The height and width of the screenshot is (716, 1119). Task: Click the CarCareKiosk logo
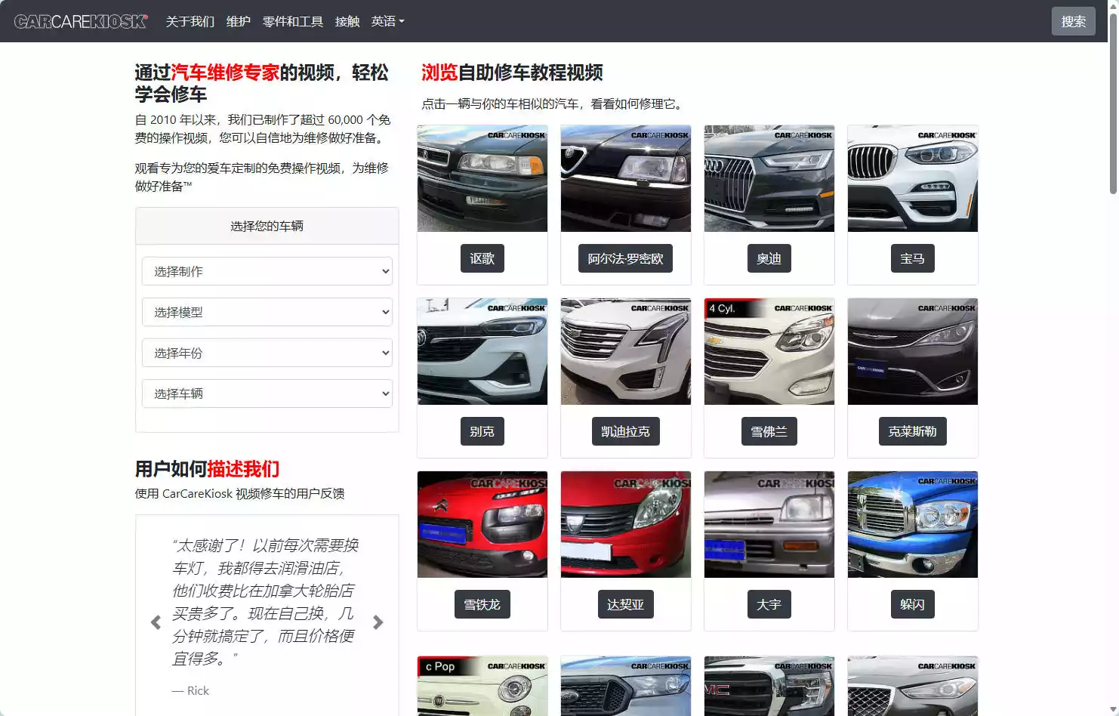pos(81,21)
